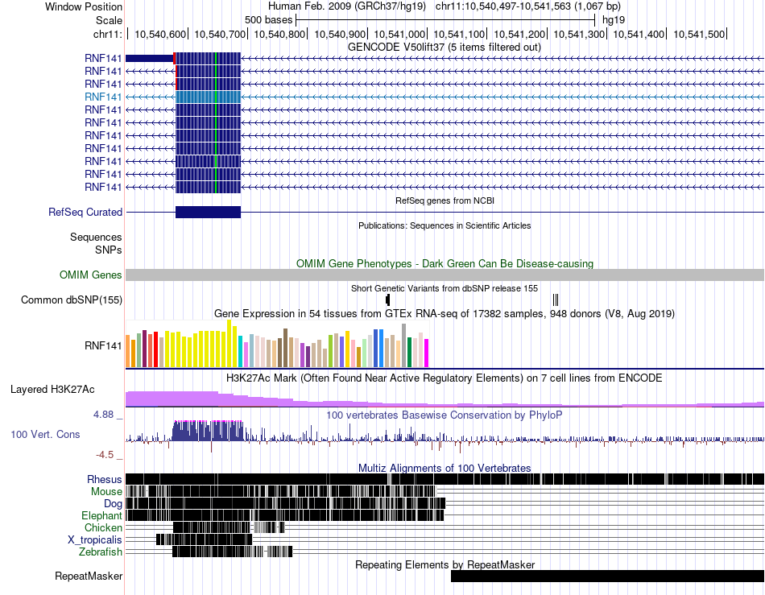765x595 pixels.
Task: Click the gray OMIM Genes bar
Action: point(445,275)
